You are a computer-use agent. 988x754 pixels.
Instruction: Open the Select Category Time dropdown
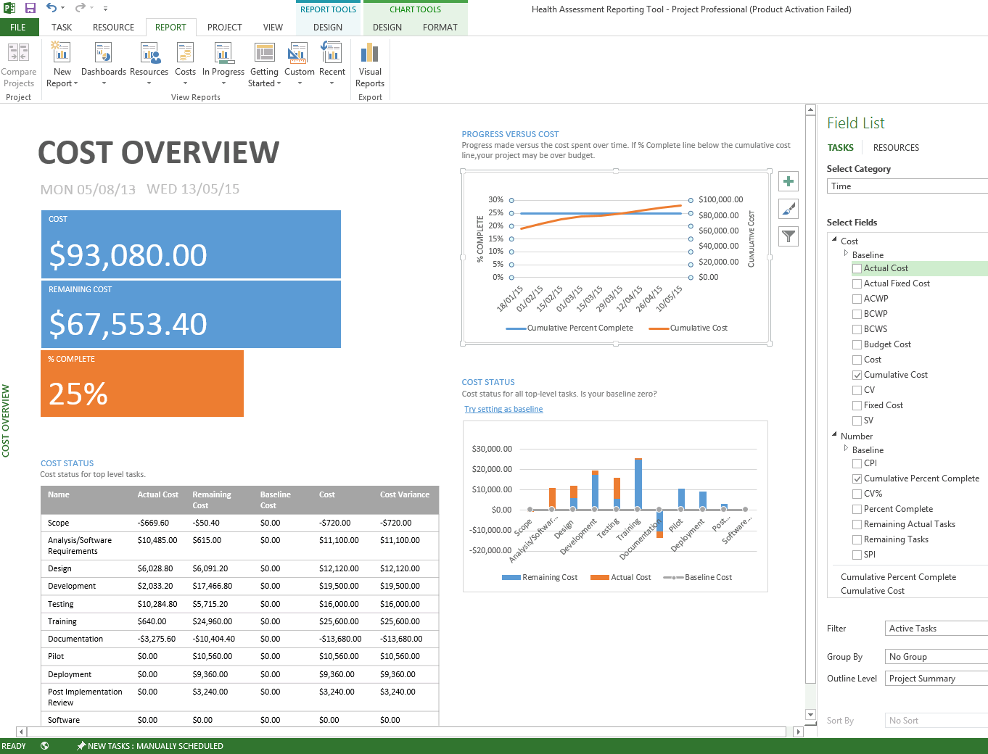[907, 186]
